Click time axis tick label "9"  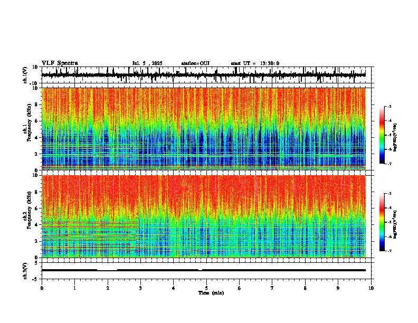(x=338, y=288)
